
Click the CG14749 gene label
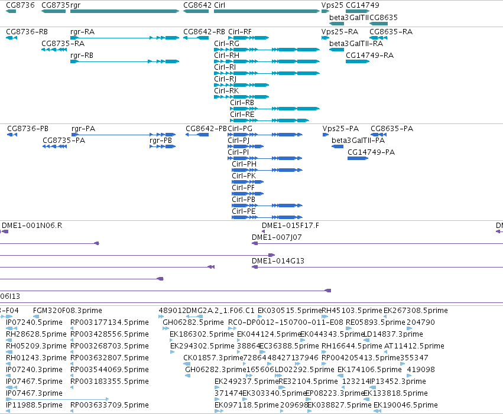coord(362,5)
